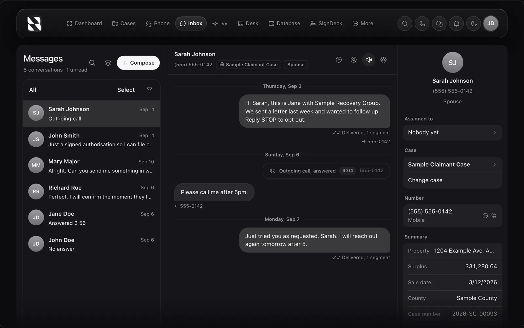Viewport: 524px width, 328px height.
Task: Click the layers stack icon in Messages
Action: 108,63
